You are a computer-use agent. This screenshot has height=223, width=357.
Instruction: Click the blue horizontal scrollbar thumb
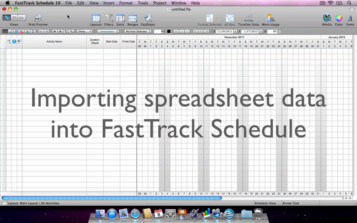pos(112,198)
